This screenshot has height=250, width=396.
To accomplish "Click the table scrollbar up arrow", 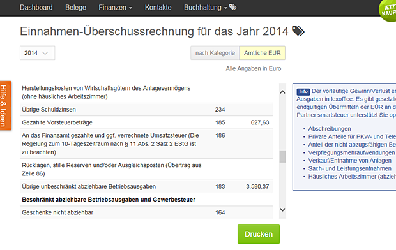I will (x=282, y=92).
